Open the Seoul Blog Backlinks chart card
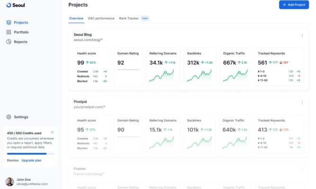This screenshot has width=316, height=189. [200, 67]
